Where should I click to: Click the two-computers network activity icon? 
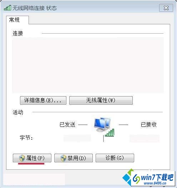[102, 125]
